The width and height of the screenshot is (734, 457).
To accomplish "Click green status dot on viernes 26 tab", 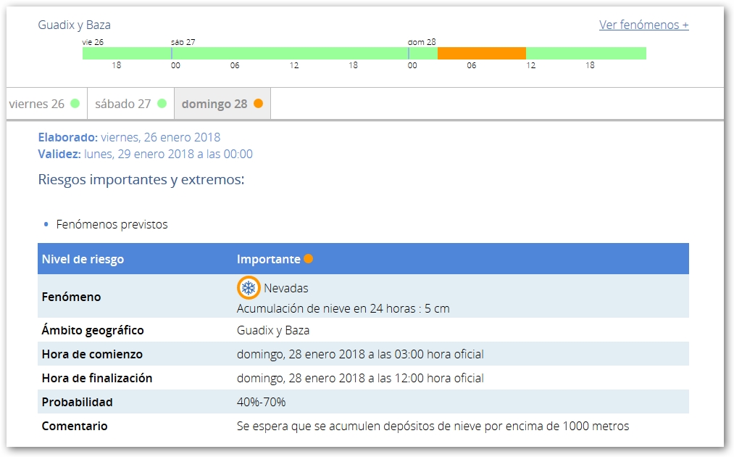I will click(x=75, y=104).
